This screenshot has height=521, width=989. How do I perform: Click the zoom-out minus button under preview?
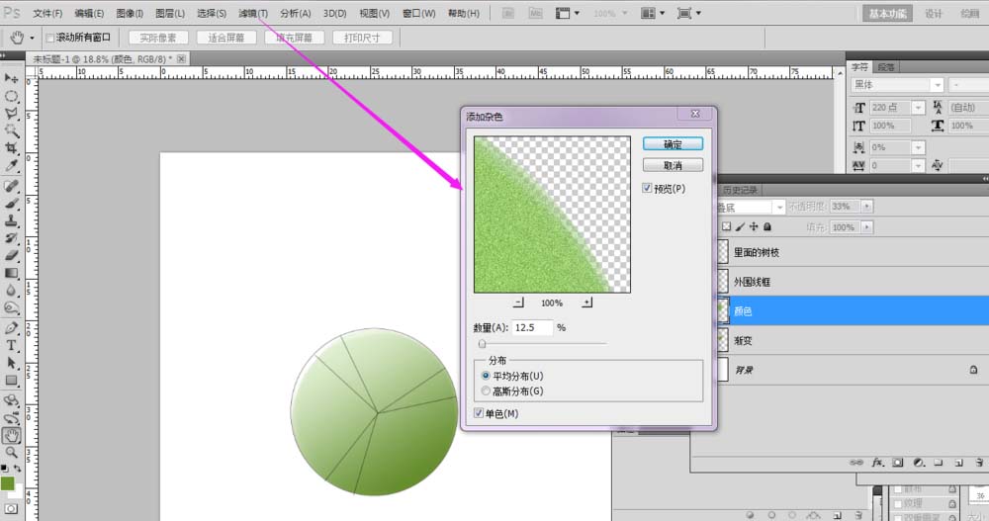coord(518,303)
